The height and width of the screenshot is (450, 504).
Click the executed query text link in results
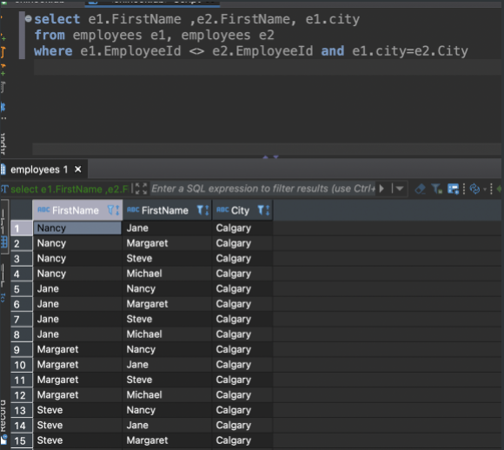(70, 189)
